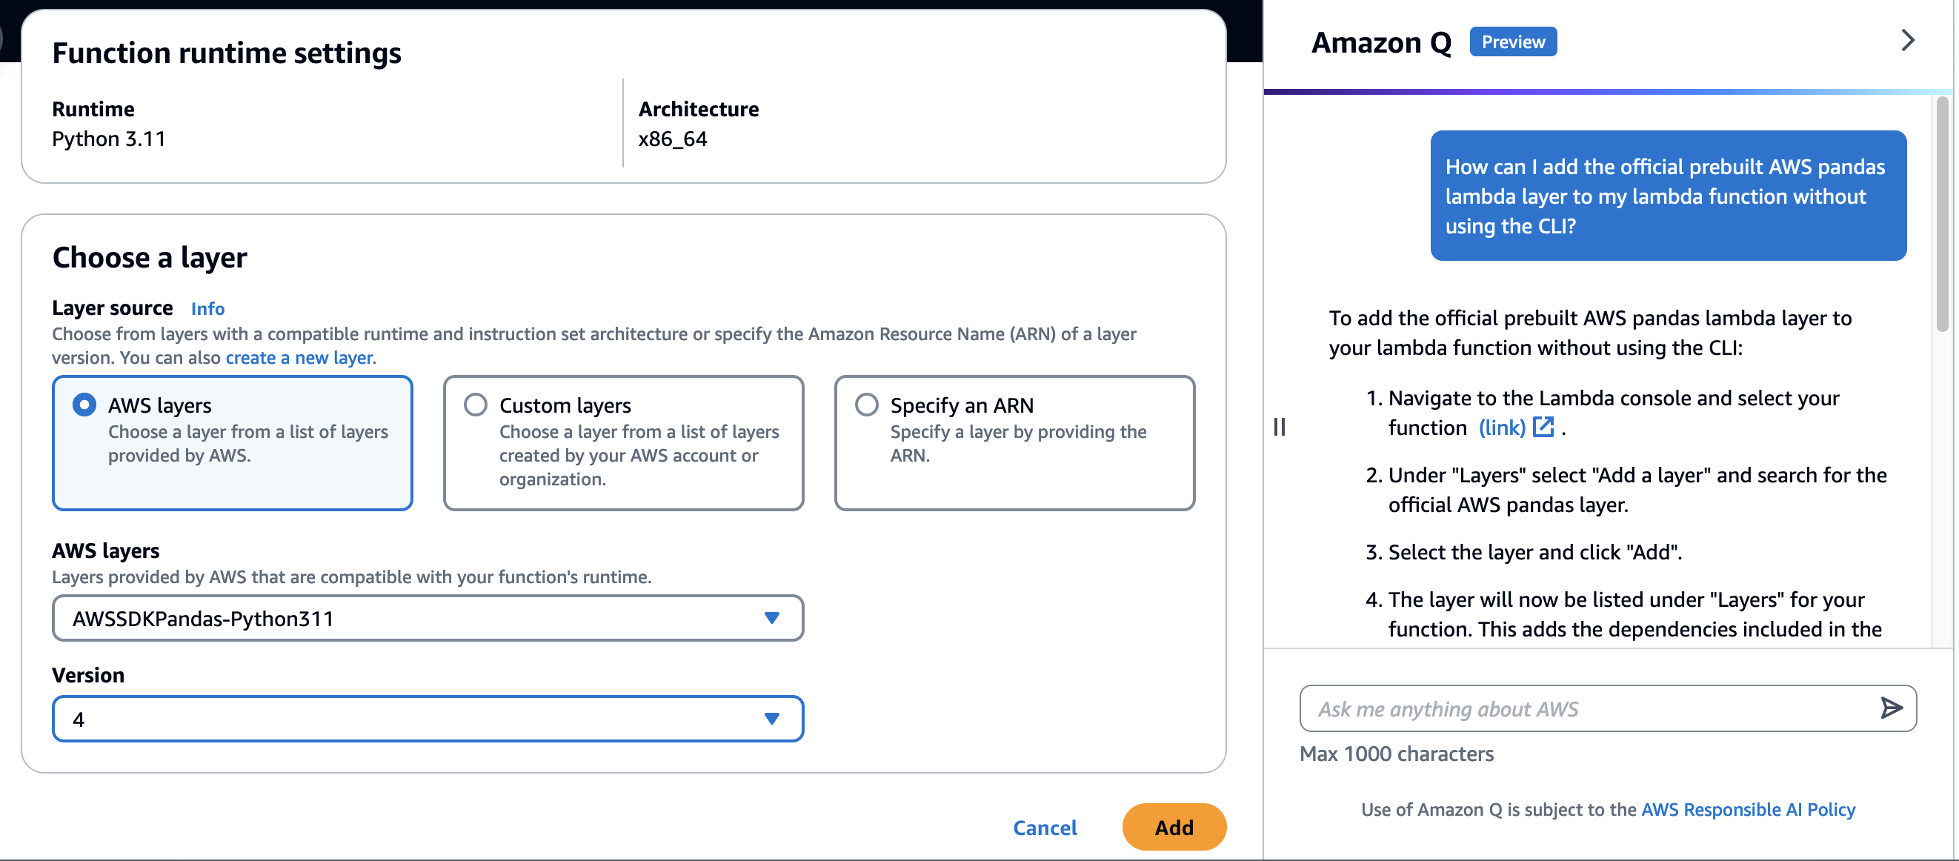
Task: Click the Add button
Action: (x=1174, y=828)
